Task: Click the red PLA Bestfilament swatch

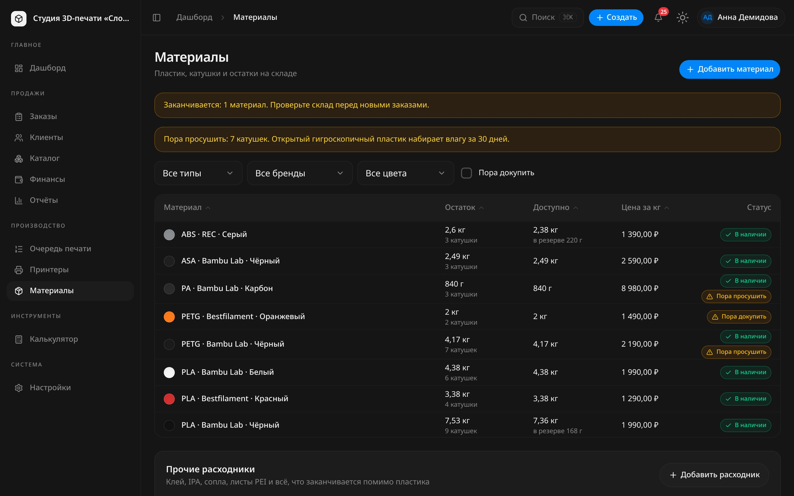Action: click(x=169, y=398)
